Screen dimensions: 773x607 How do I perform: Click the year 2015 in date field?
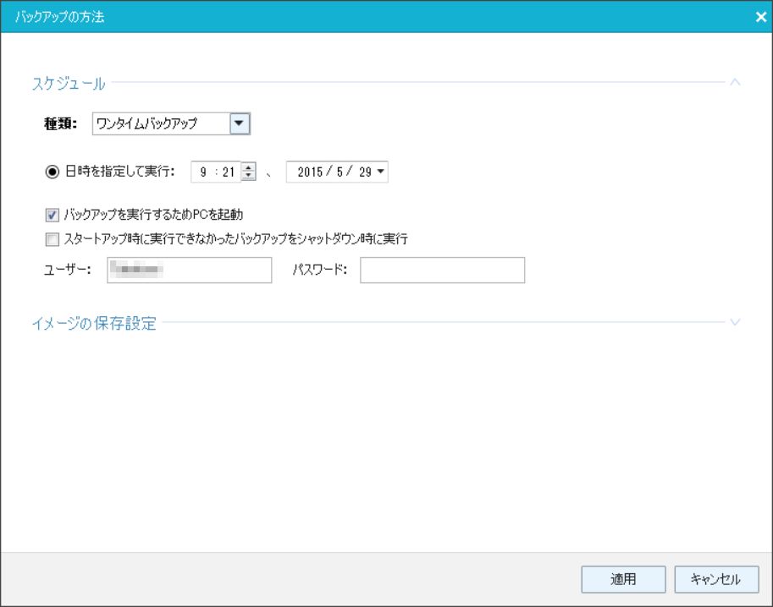(310, 172)
